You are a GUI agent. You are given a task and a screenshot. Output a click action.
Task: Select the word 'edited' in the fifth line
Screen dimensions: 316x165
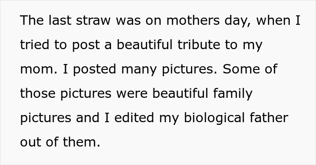point(134,118)
